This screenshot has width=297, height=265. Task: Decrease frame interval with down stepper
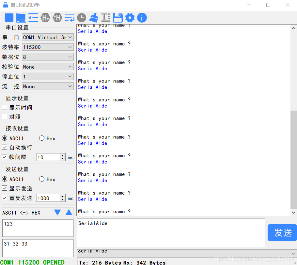pos(63,159)
